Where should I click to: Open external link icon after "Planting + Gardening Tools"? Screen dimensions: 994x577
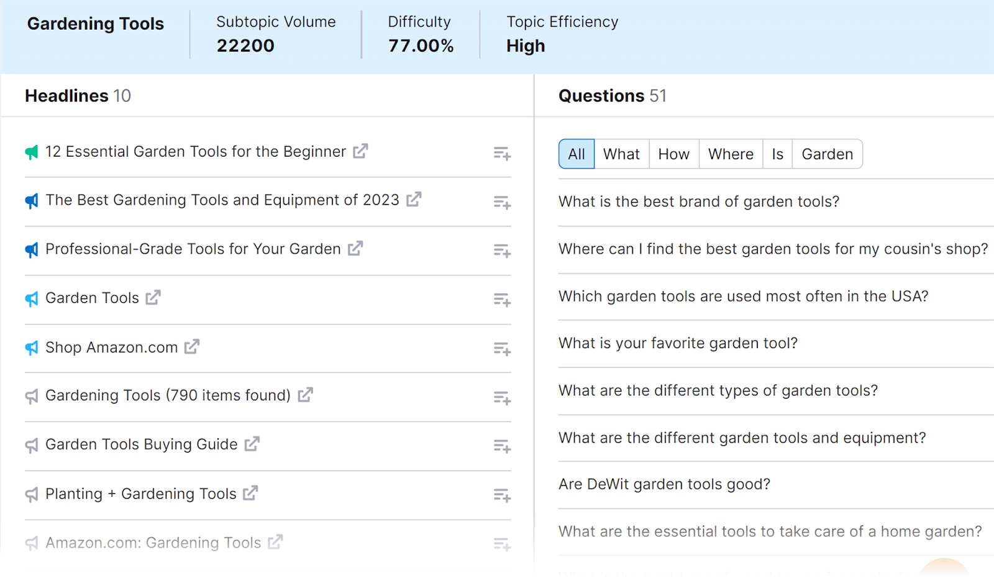(250, 493)
